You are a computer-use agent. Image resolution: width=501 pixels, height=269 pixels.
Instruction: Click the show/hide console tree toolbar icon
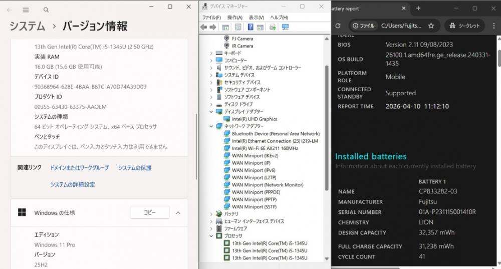(x=225, y=27)
